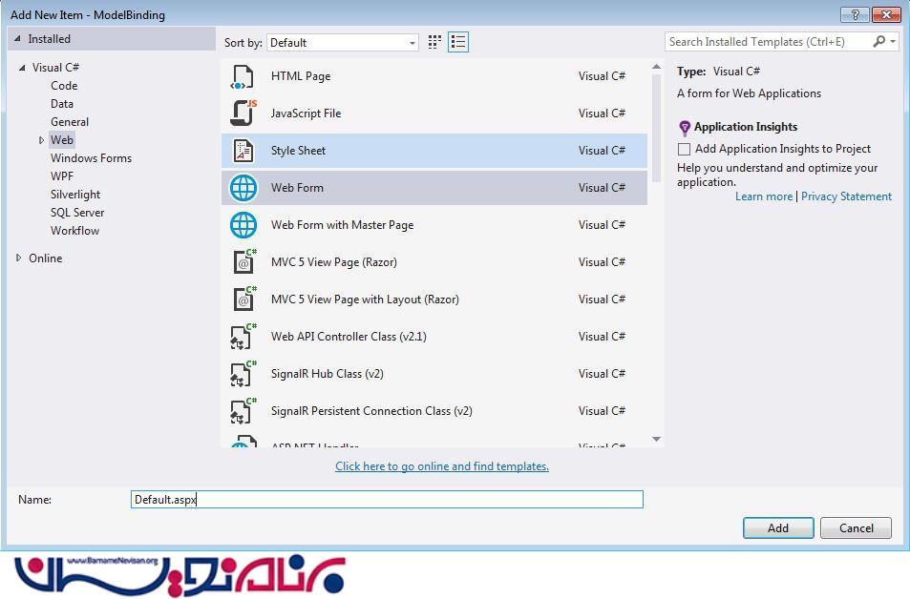
Task: Expand the Web tree node arrow
Action: pos(41,140)
